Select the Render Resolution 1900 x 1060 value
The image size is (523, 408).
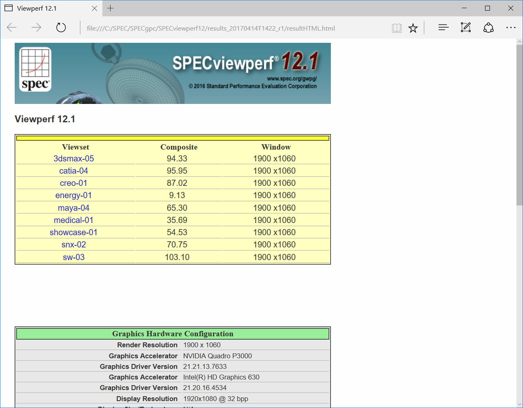click(202, 345)
